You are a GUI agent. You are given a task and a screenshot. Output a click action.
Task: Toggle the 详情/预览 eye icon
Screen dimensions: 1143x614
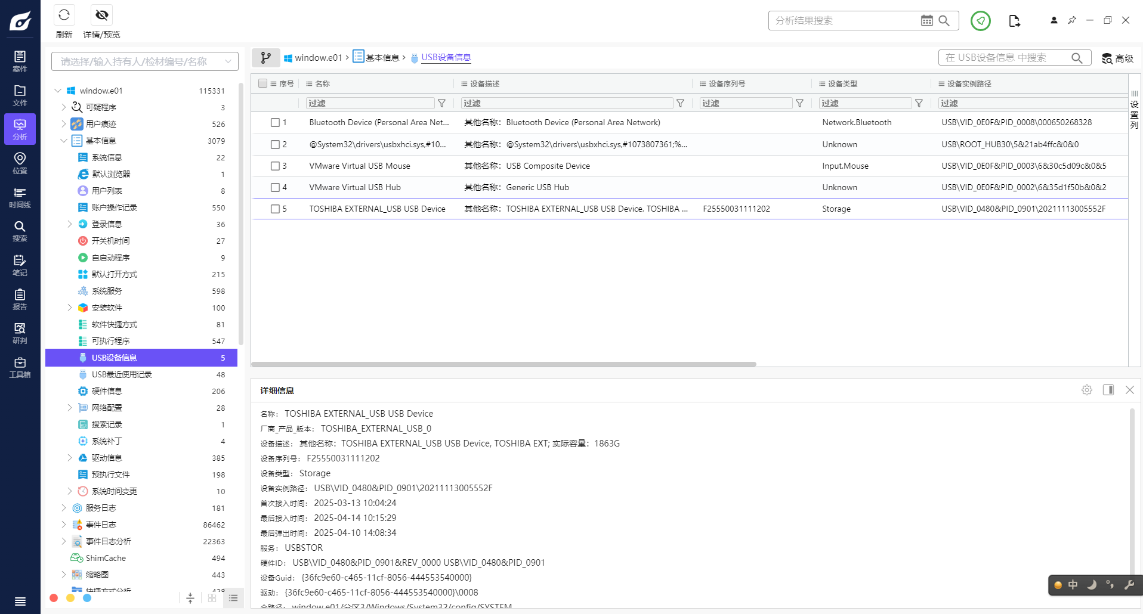(x=102, y=15)
